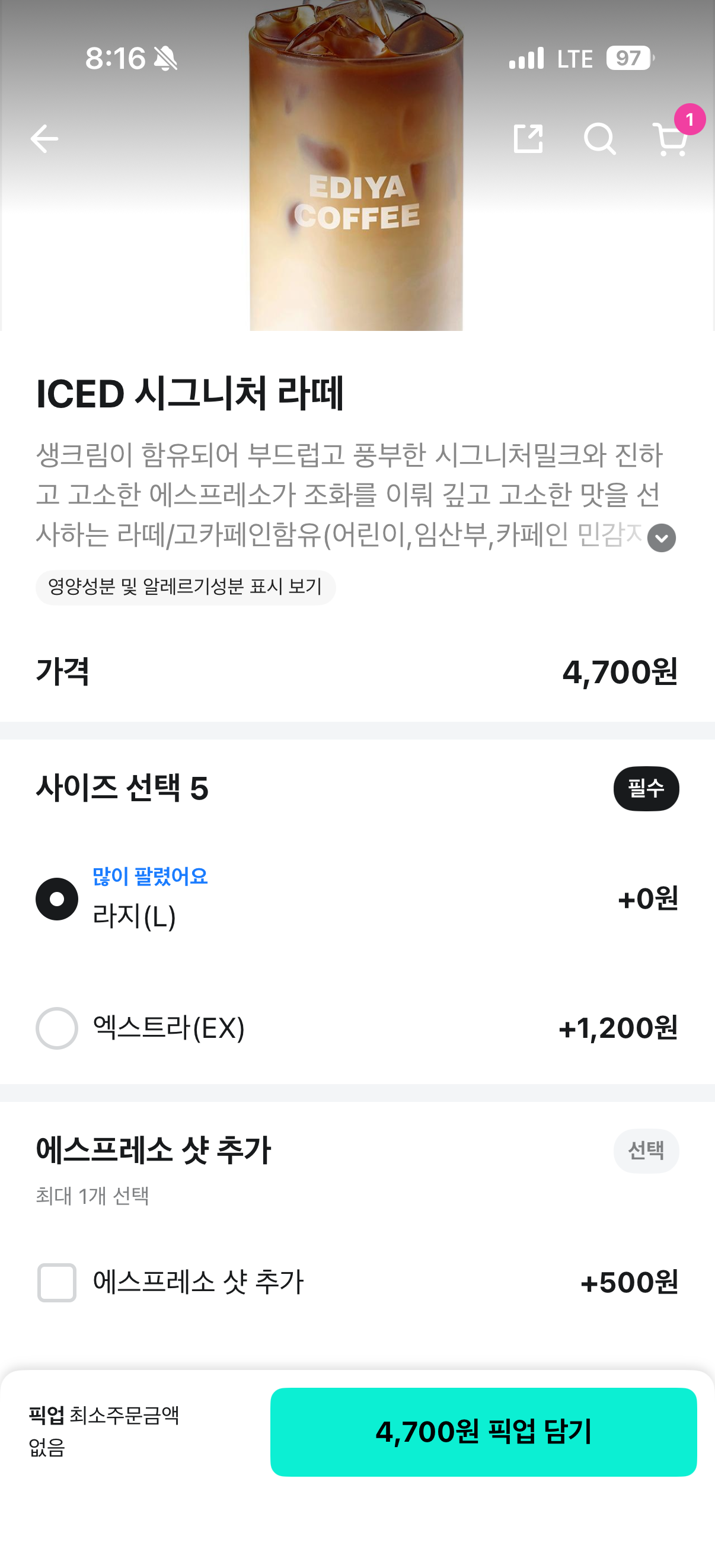Select the 엑스트라(EX) size radio button
The width and height of the screenshot is (715, 1555).
click(x=57, y=1028)
